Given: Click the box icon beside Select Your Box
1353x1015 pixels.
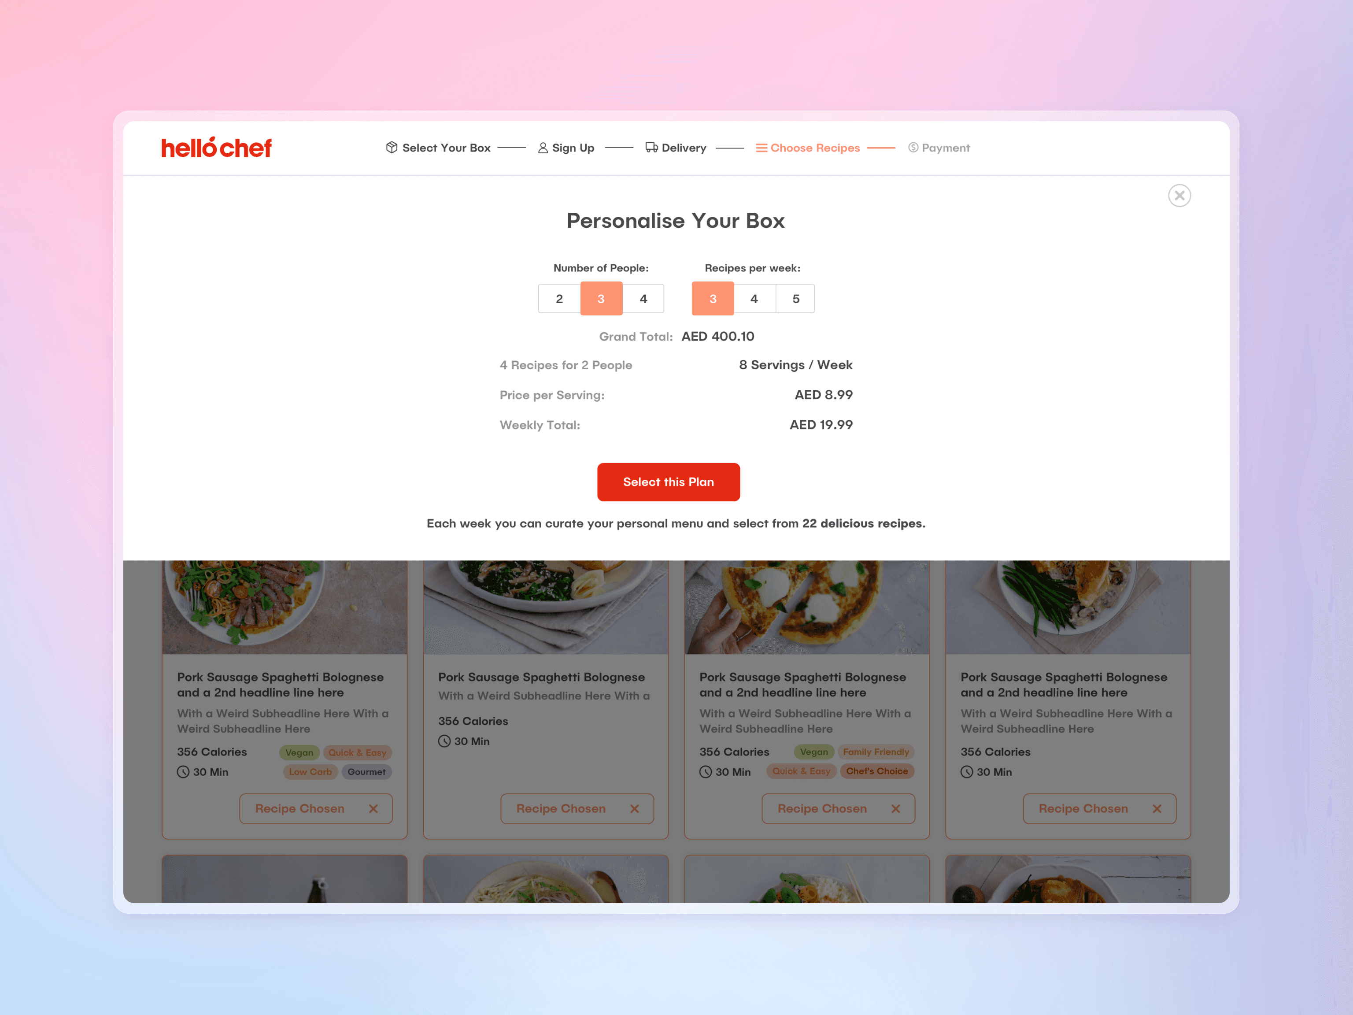Looking at the screenshot, I should tap(392, 148).
